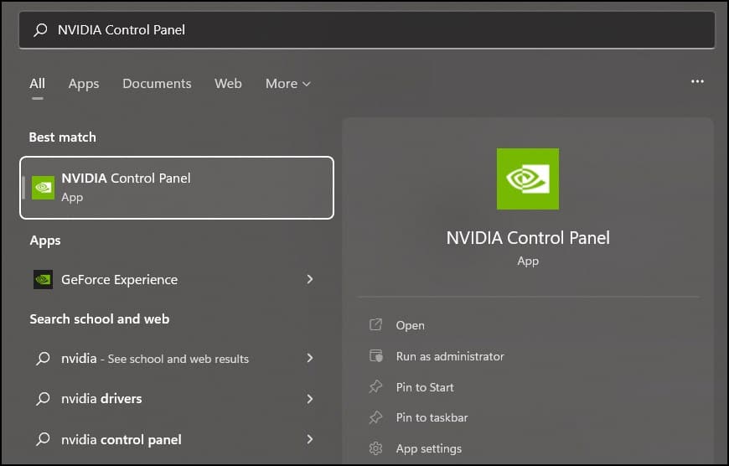Choose Pin to taskbar option

[432, 417]
